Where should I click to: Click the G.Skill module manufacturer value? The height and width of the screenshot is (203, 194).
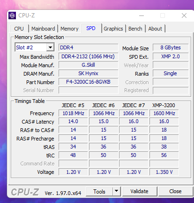[89, 65]
